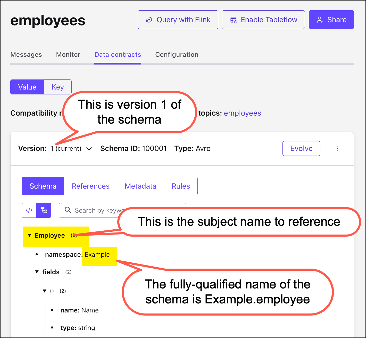Viewport: 366px width, 338px height.
Task: Switch to code view icon
Action: (29, 210)
